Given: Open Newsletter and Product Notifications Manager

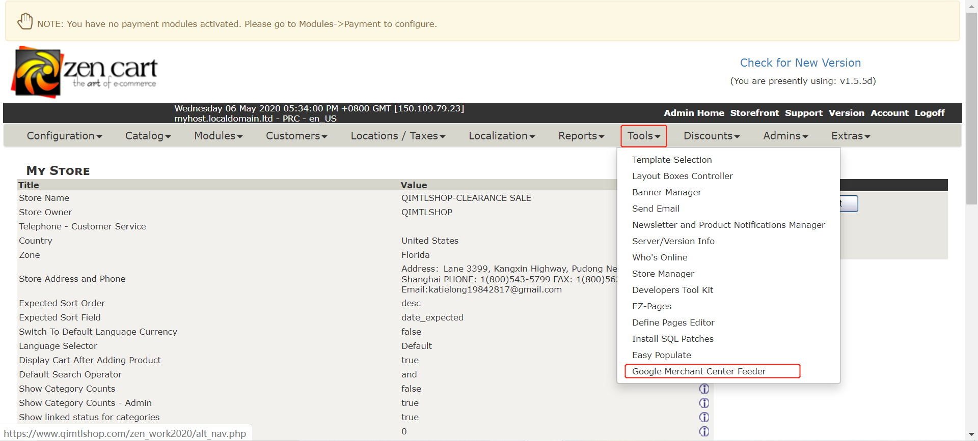Looking at the screenshot, I should coord(728,225).
